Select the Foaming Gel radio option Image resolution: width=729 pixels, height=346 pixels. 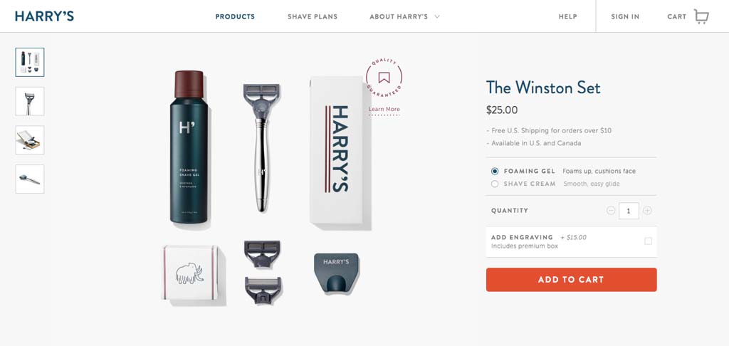(x=495, y=171)
